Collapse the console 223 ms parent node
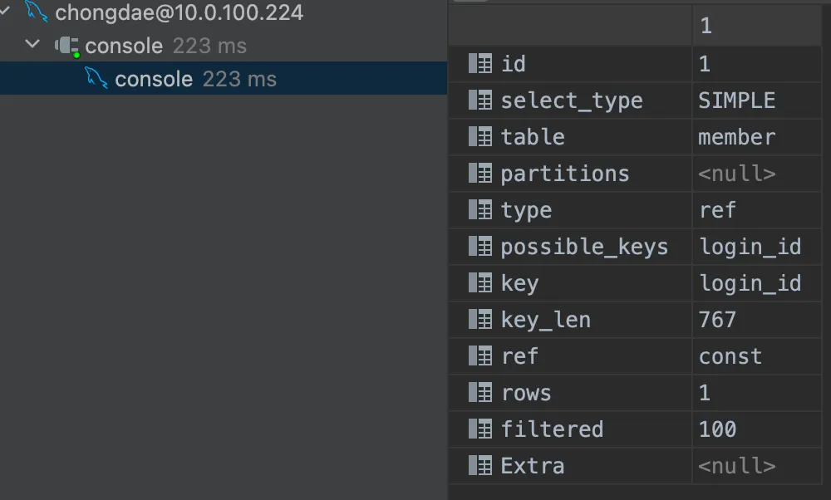Screen dimensions: 831x500 click(33, 45)
